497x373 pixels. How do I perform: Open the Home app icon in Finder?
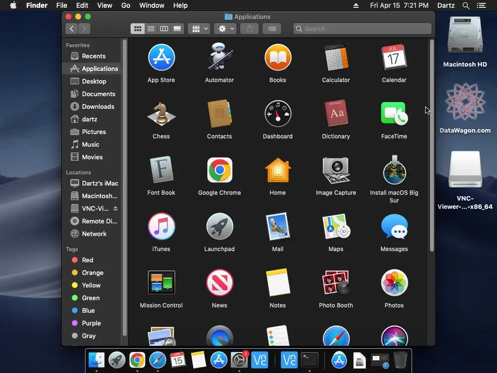pyautogui.click(x=278, y=170)
